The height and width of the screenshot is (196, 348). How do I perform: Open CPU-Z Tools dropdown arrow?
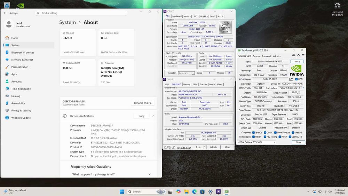(x=205, y=147)
